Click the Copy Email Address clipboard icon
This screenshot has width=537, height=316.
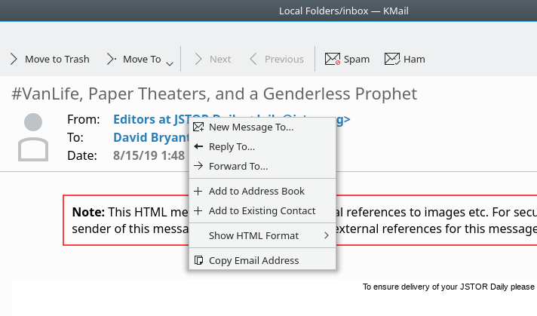198,260
